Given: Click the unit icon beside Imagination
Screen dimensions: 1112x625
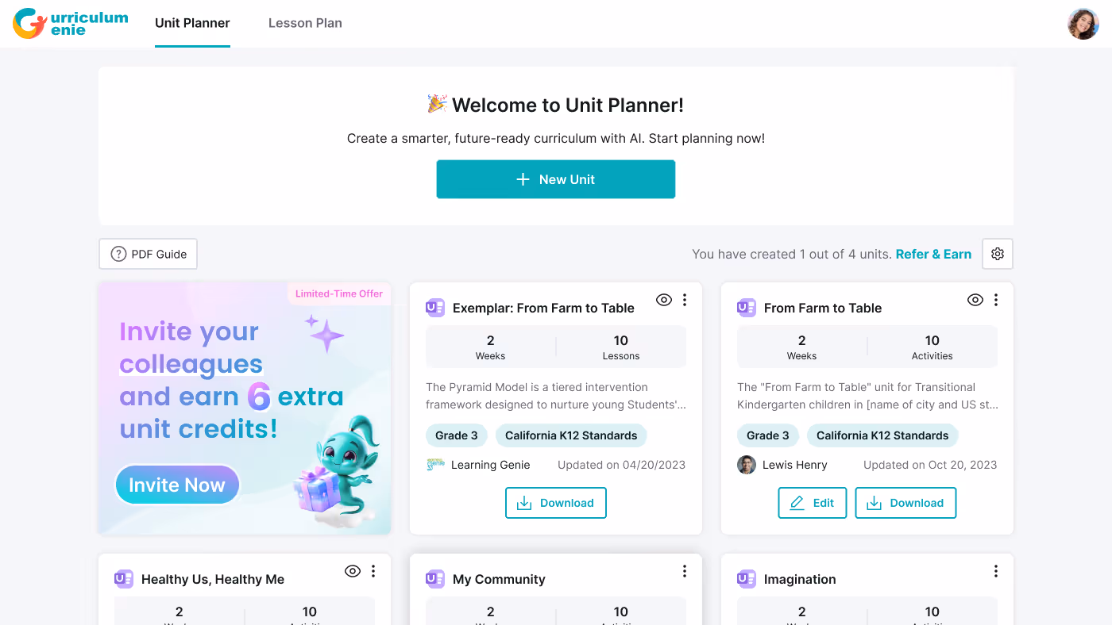Looking at the screenshot, I should (747, 579).
